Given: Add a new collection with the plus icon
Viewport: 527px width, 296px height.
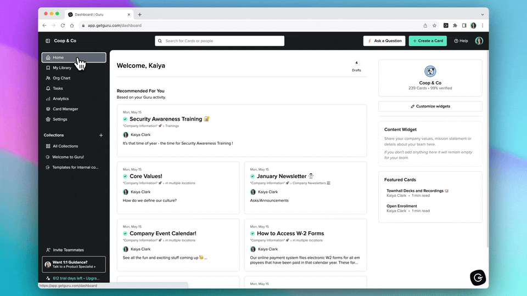Looking at the screenshot, I should pyautogui.click(x=101, y=135).
